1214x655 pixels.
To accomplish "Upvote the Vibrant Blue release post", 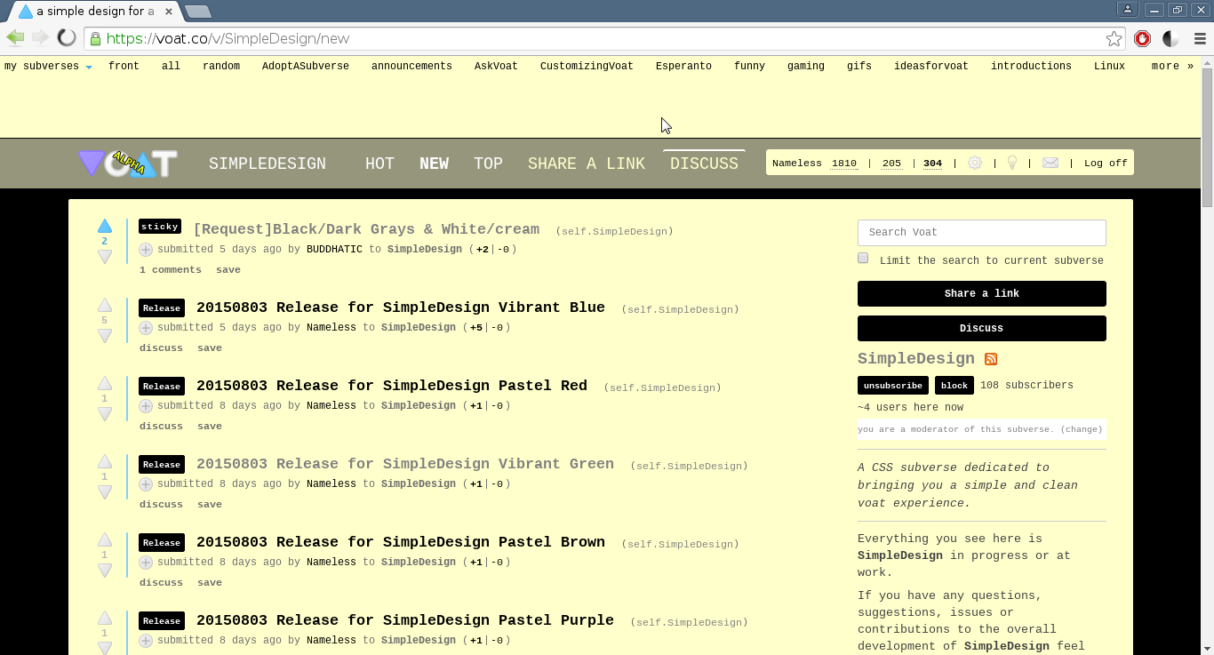I will click(105, 305).
